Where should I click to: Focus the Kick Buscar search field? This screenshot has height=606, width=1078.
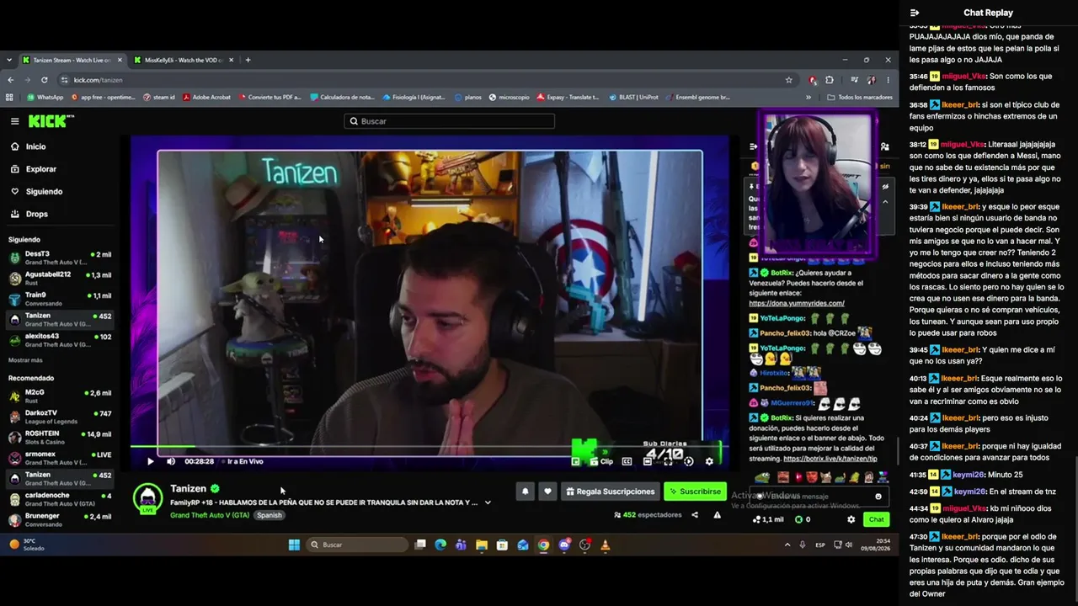[450, 121]
